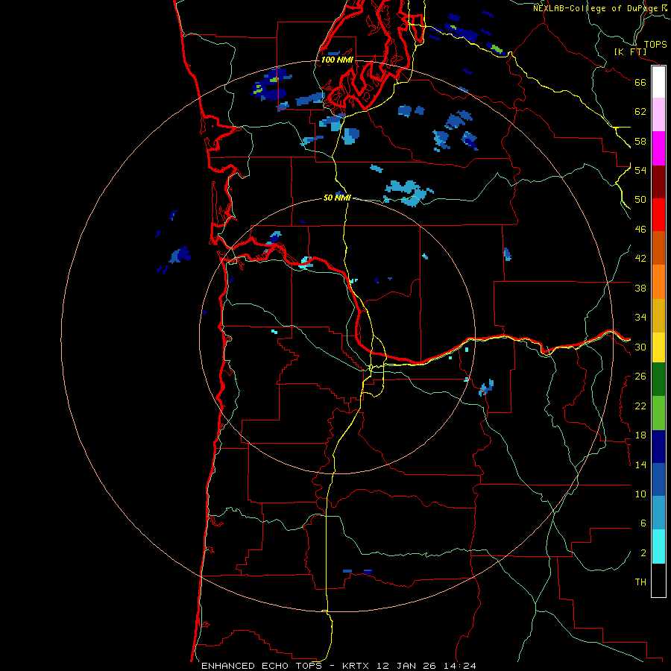671x671 pixels.
Task: Click the dark blue offshore echo west of the coast
Action: pos(180,255)
